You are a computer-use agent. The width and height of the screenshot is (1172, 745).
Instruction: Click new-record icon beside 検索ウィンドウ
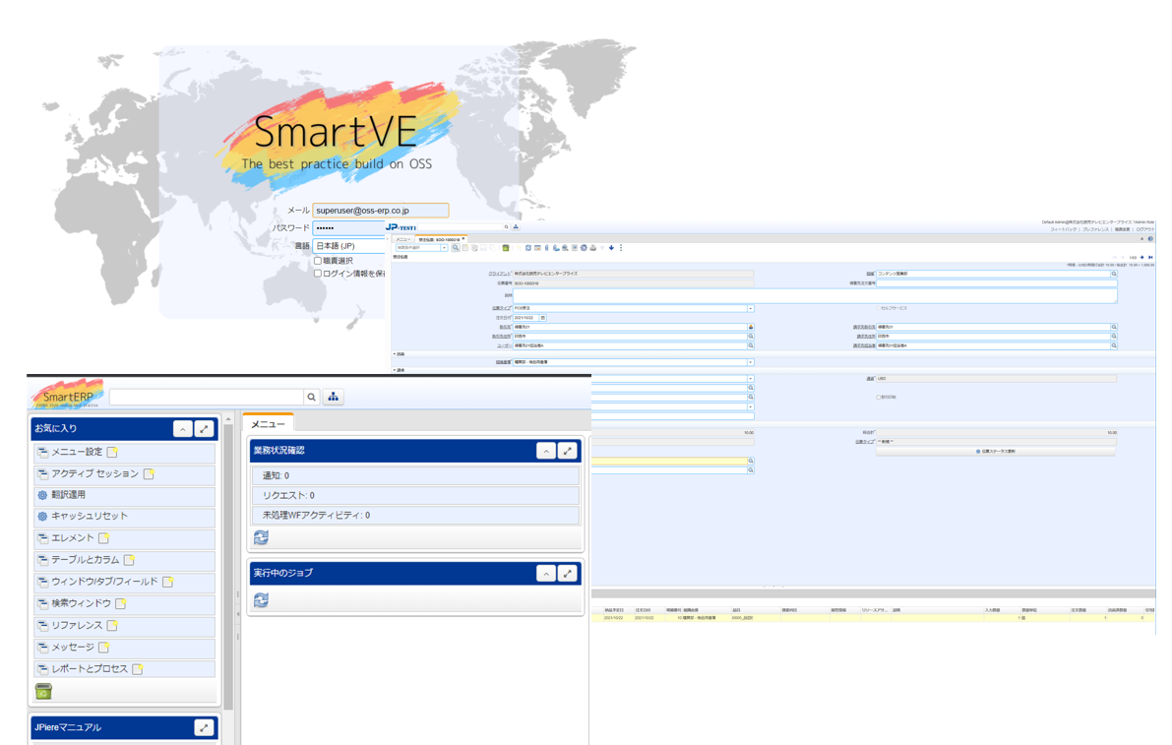coord(121,603)
